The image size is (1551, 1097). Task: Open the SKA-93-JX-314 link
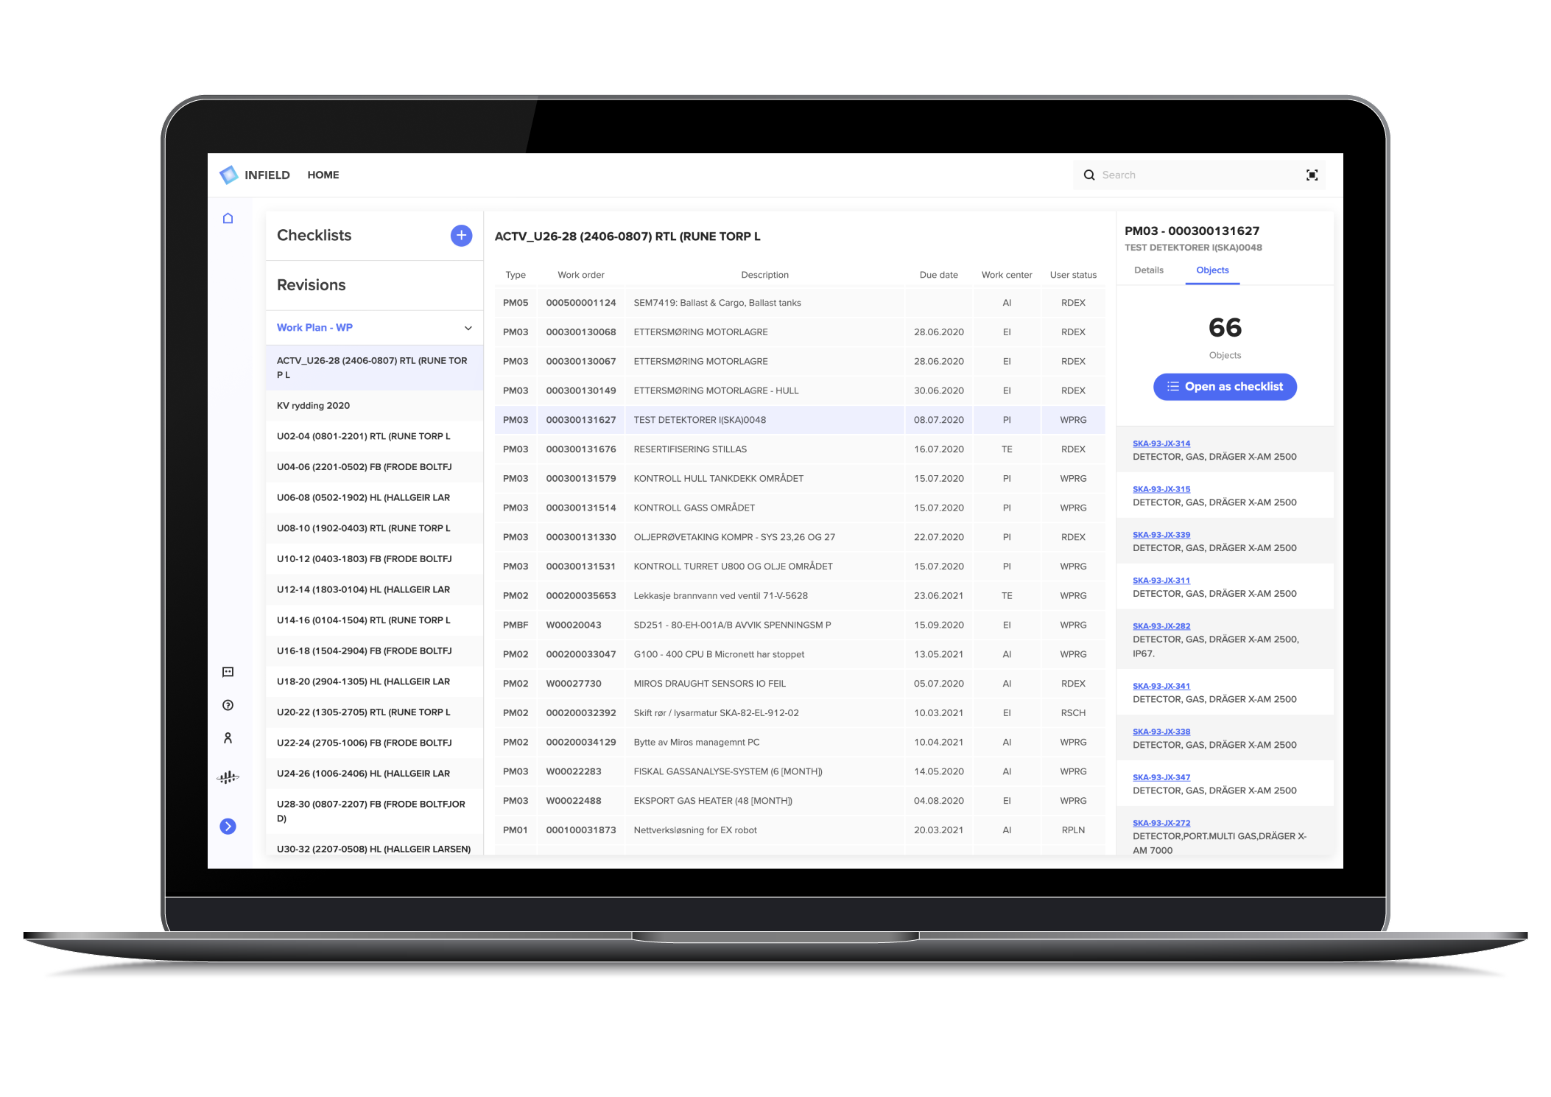pos(1161,444)
